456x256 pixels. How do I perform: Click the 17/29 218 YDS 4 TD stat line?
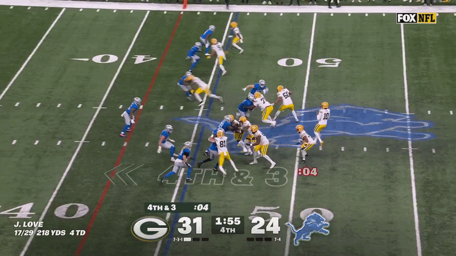(x=50, y=233)
